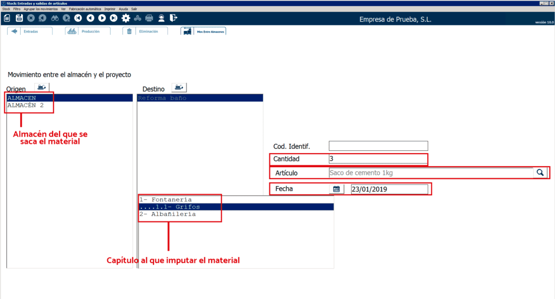Viewport: 555px width, 299px height.
Task: Click the selector button next to Destino
Action: tap(179, 88)
